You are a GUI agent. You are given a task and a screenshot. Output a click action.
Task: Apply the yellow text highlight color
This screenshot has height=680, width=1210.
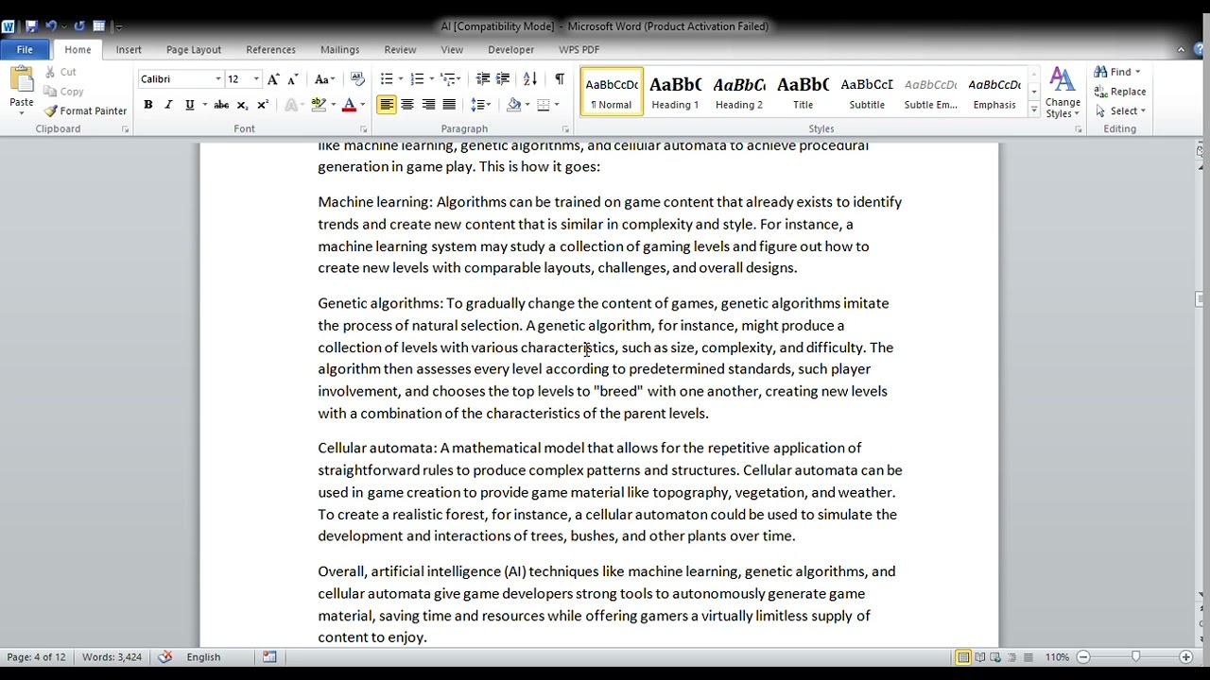pos(320,105)
